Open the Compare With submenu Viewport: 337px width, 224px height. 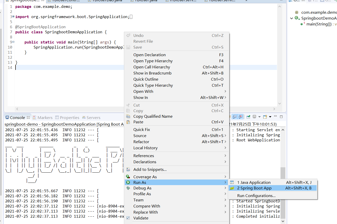pos(177,206)
